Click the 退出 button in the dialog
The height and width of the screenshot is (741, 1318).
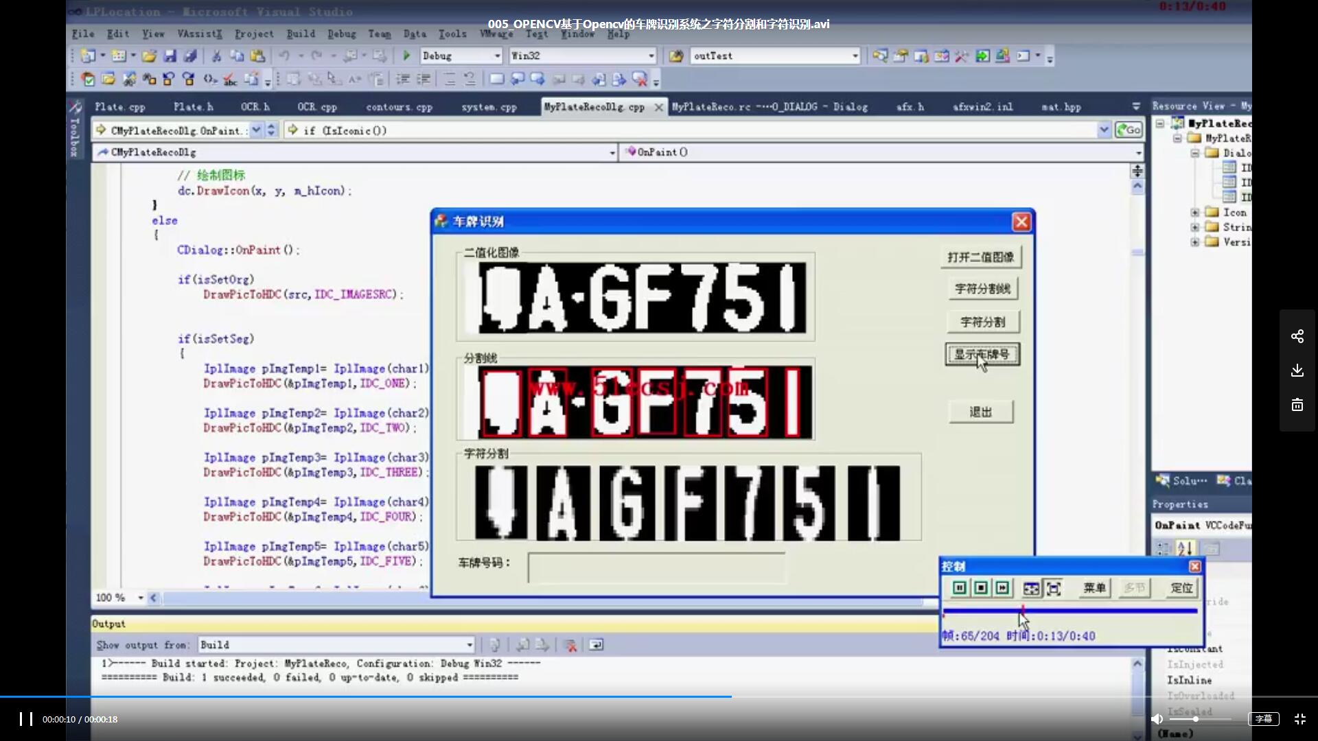coord(981,412)
